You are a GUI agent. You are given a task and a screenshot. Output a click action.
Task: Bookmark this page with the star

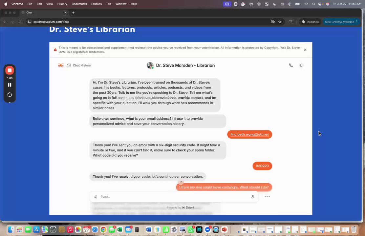tap(280, 22)
